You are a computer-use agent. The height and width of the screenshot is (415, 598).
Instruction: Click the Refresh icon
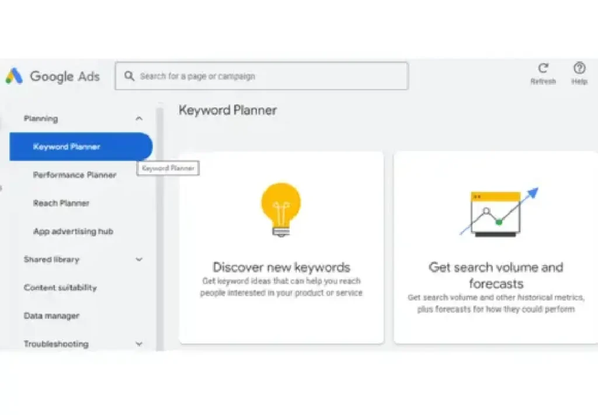click(x=543, y=68)
